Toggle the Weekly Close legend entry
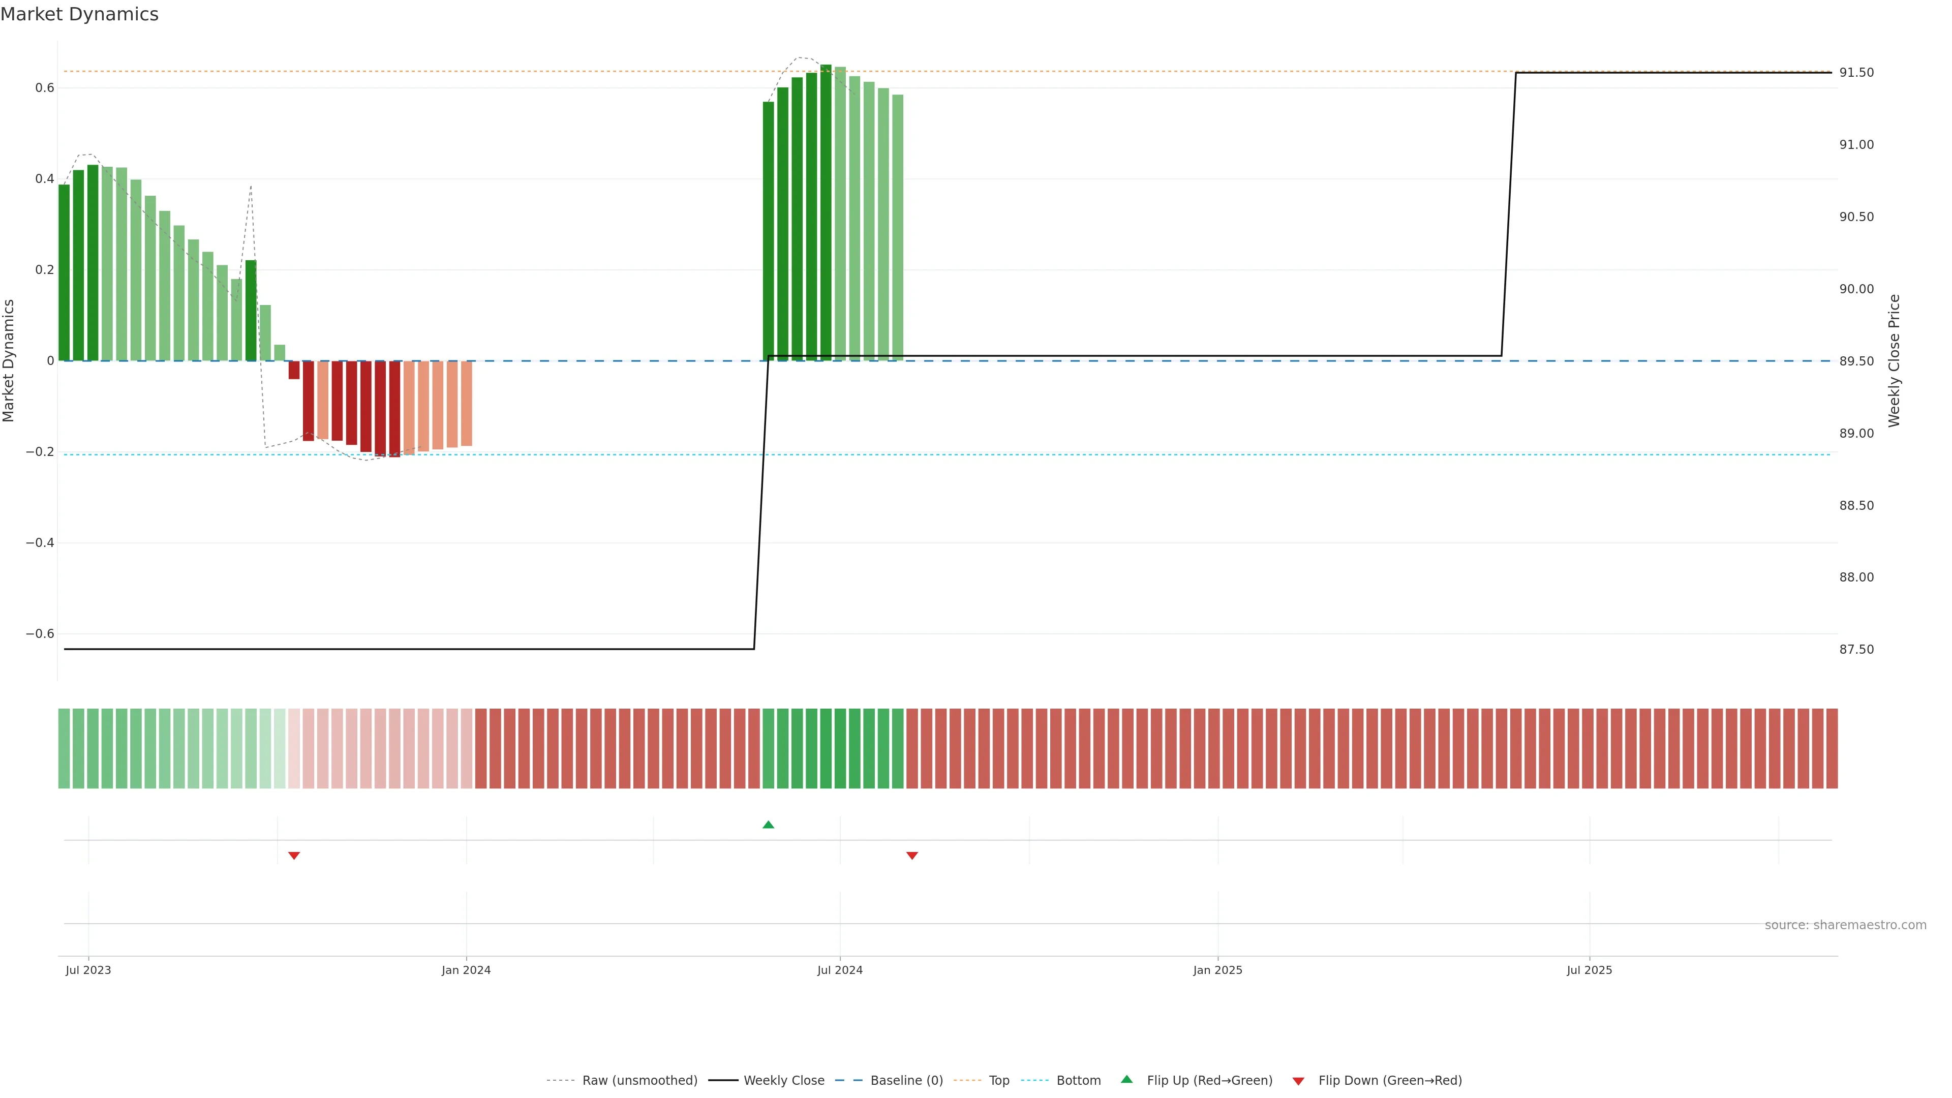The height and width of the screenshot is (1098, 1952). tap(783, 1081)
